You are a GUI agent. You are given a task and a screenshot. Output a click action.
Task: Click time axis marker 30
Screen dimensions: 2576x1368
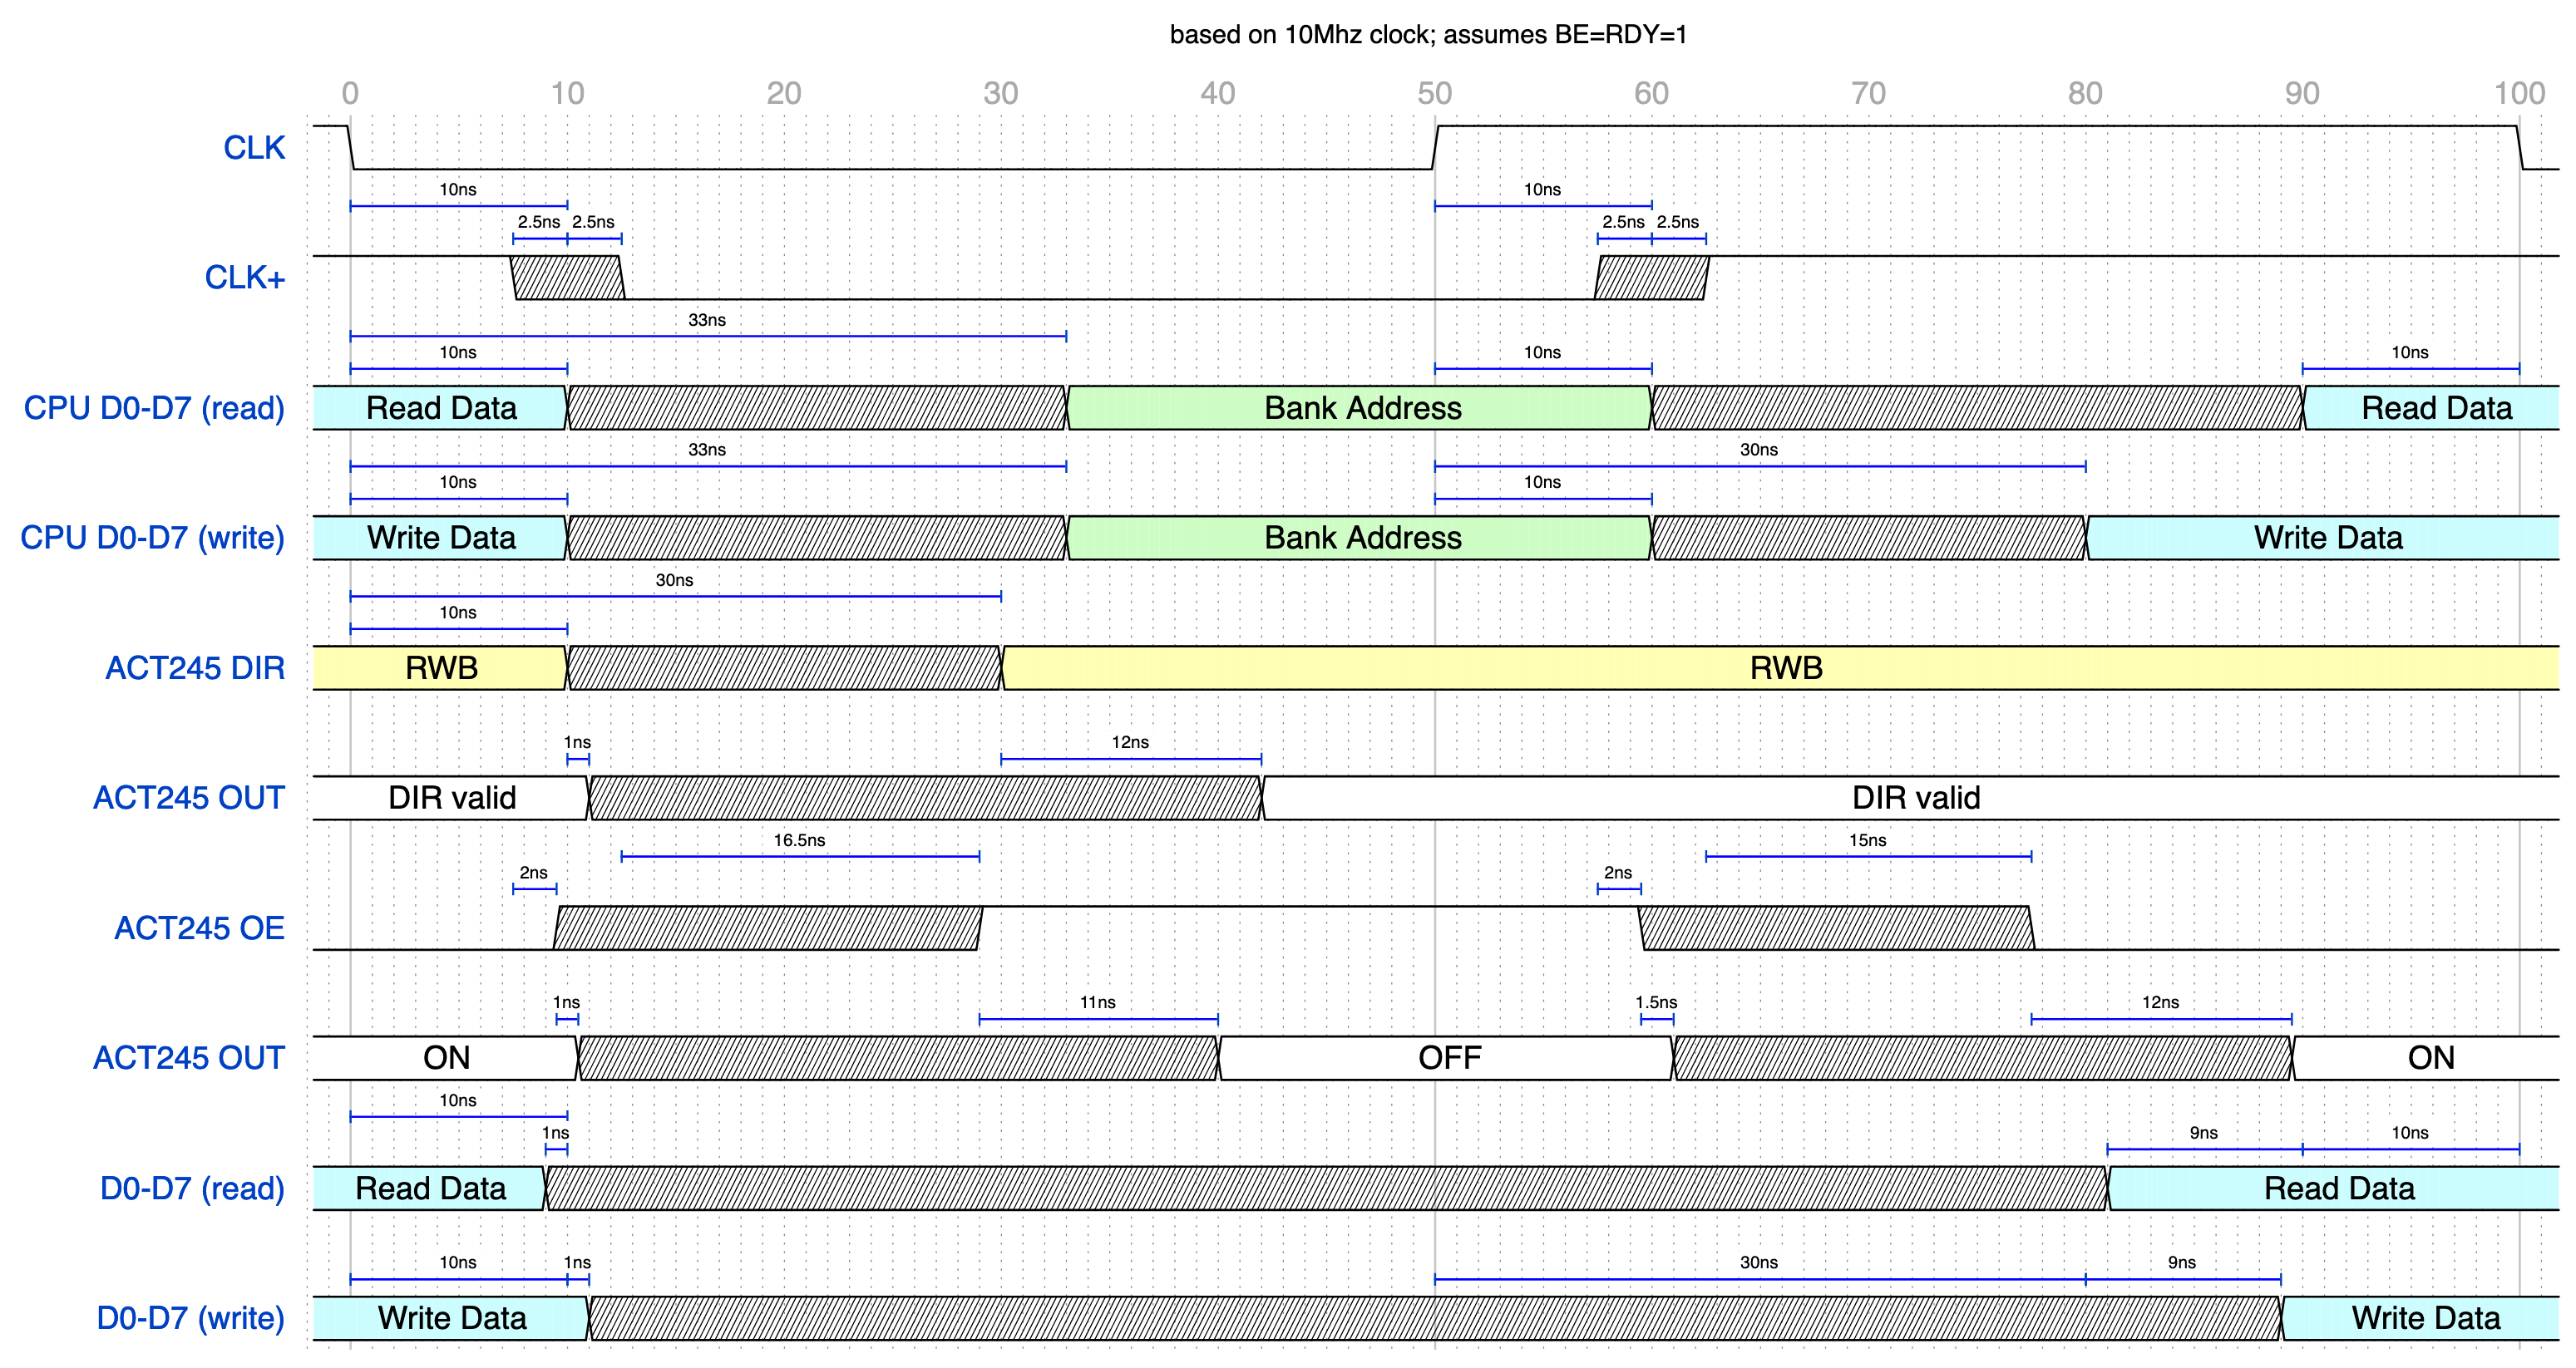[1001, 93]
